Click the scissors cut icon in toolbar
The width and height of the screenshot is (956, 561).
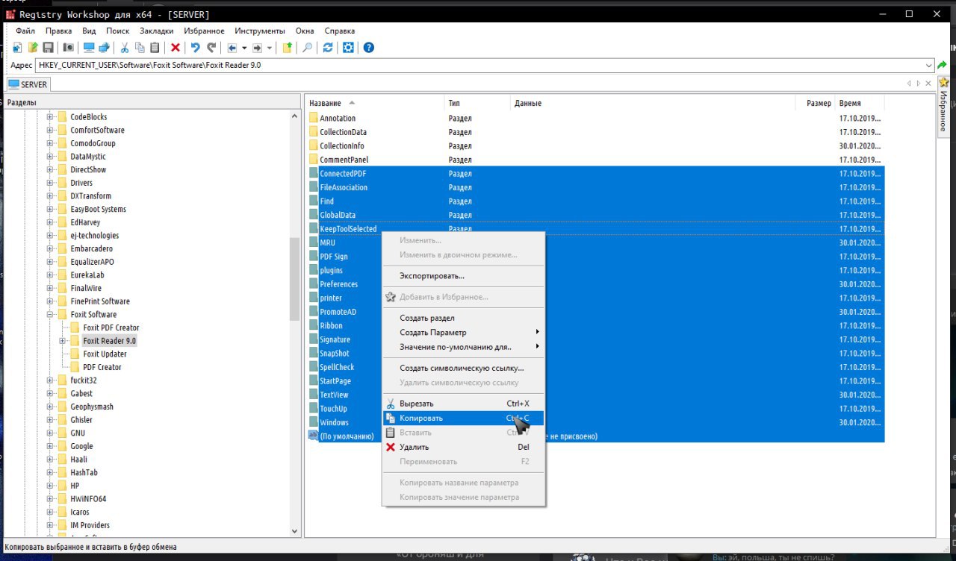click(125, 48)
